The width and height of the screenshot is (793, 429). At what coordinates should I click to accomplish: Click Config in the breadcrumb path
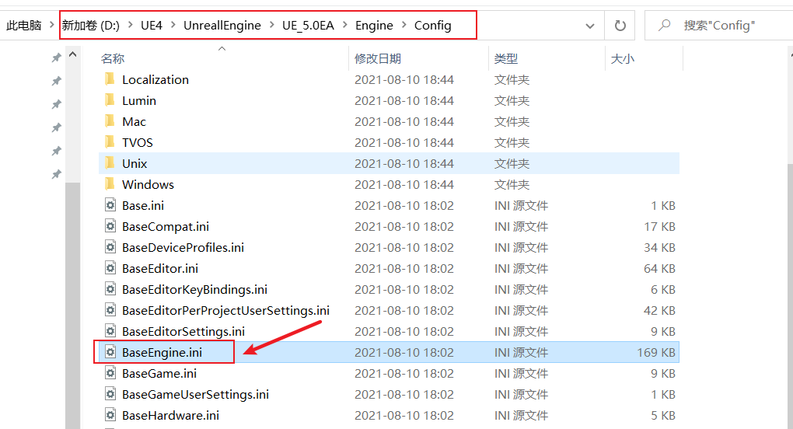432,26
